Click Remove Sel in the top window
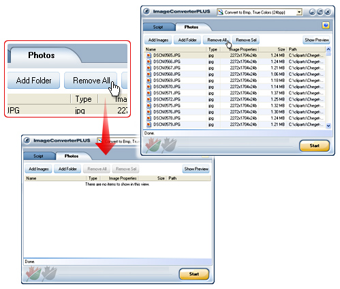 point(246,40)
